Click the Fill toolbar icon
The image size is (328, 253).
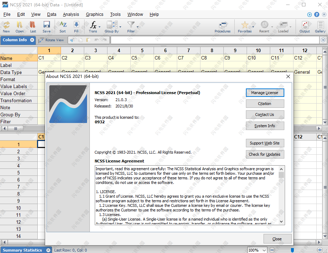pyautogui.click(x=76, y=26)
